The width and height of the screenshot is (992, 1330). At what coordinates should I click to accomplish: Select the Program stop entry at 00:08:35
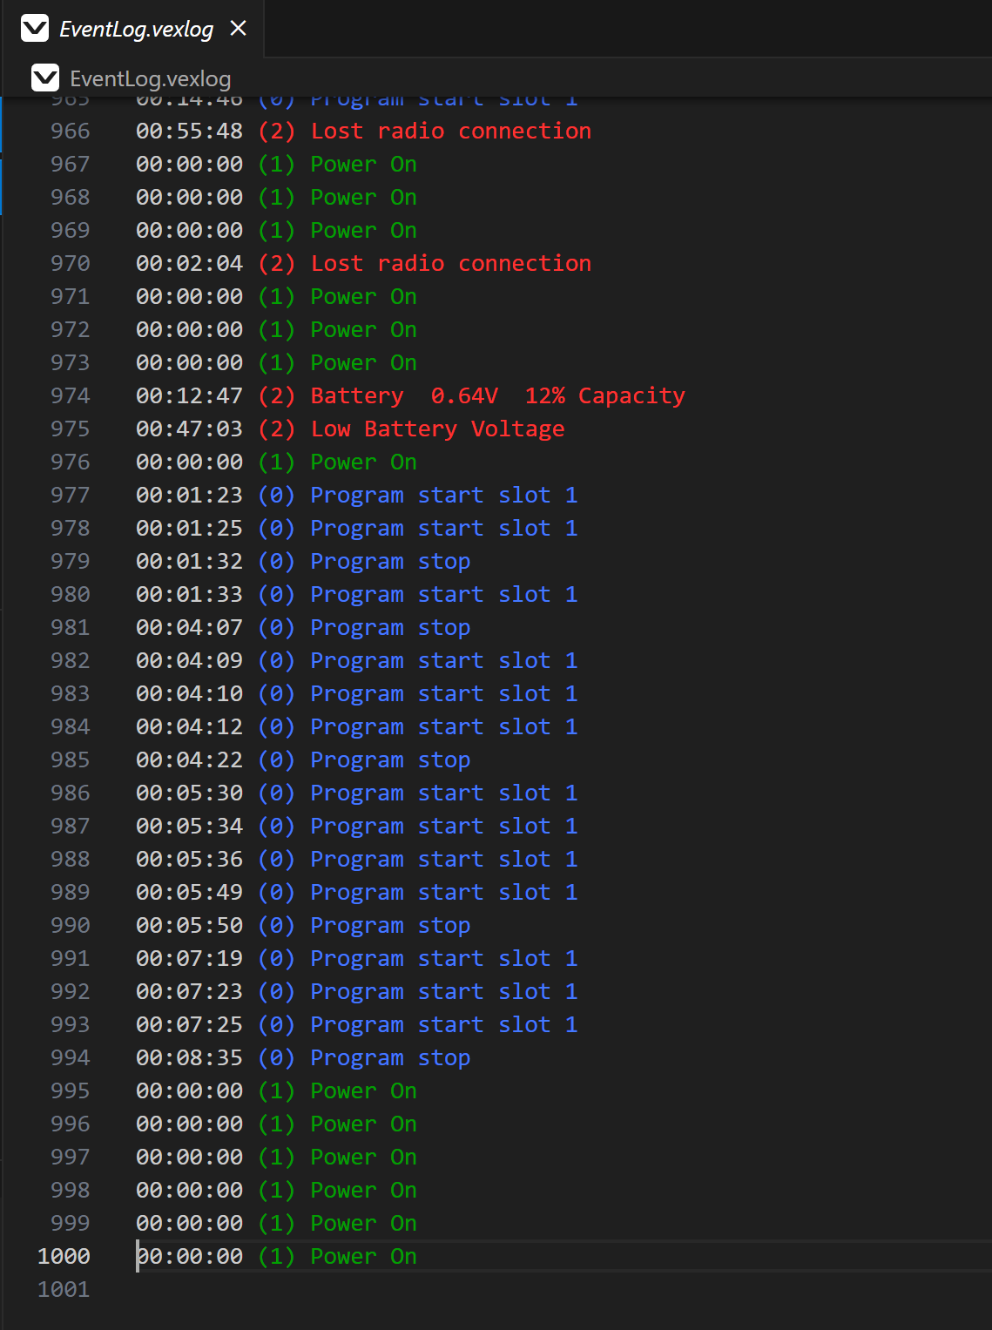coord(389,1057)
